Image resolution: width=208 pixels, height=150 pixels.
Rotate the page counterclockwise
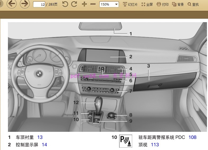point(65,4)
